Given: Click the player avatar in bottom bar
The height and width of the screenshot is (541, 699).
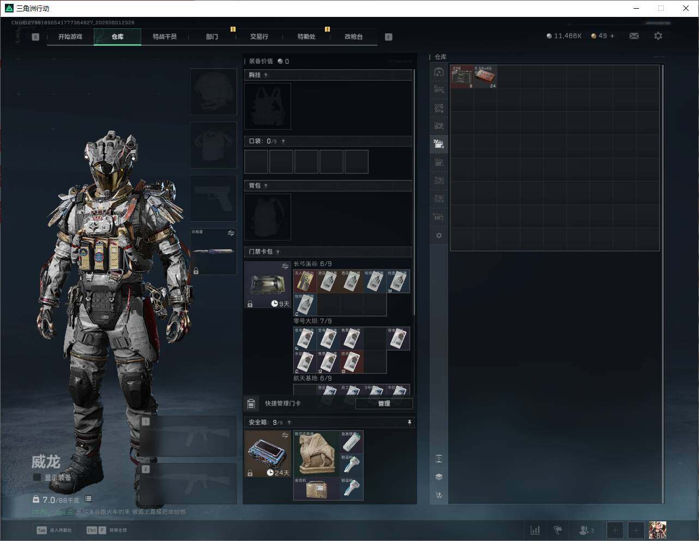Looking at the screenshot, I should 658,530.
